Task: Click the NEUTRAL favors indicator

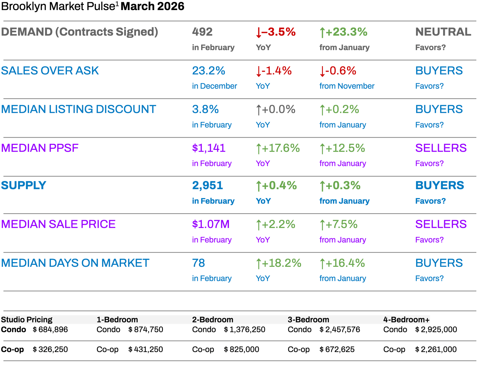Action: tap(443, 32)
